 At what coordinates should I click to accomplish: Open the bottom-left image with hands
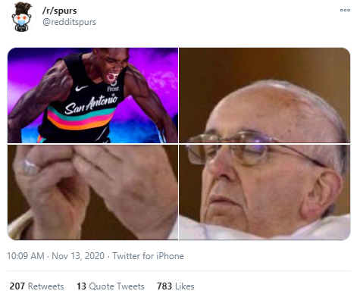pos(92,192)
